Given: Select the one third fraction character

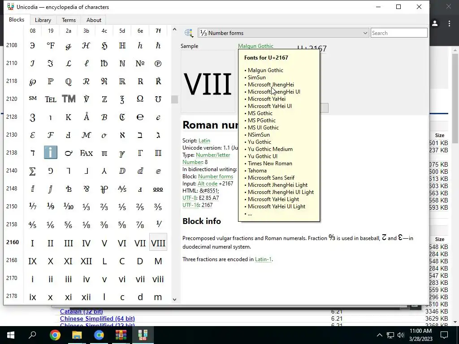Looking at the screenshot, I should (87, 207).
